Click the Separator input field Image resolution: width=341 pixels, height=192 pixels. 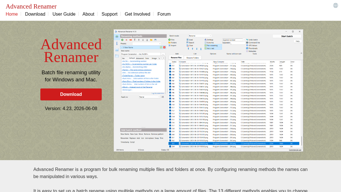pyautogui.click(x=238, y=43)
